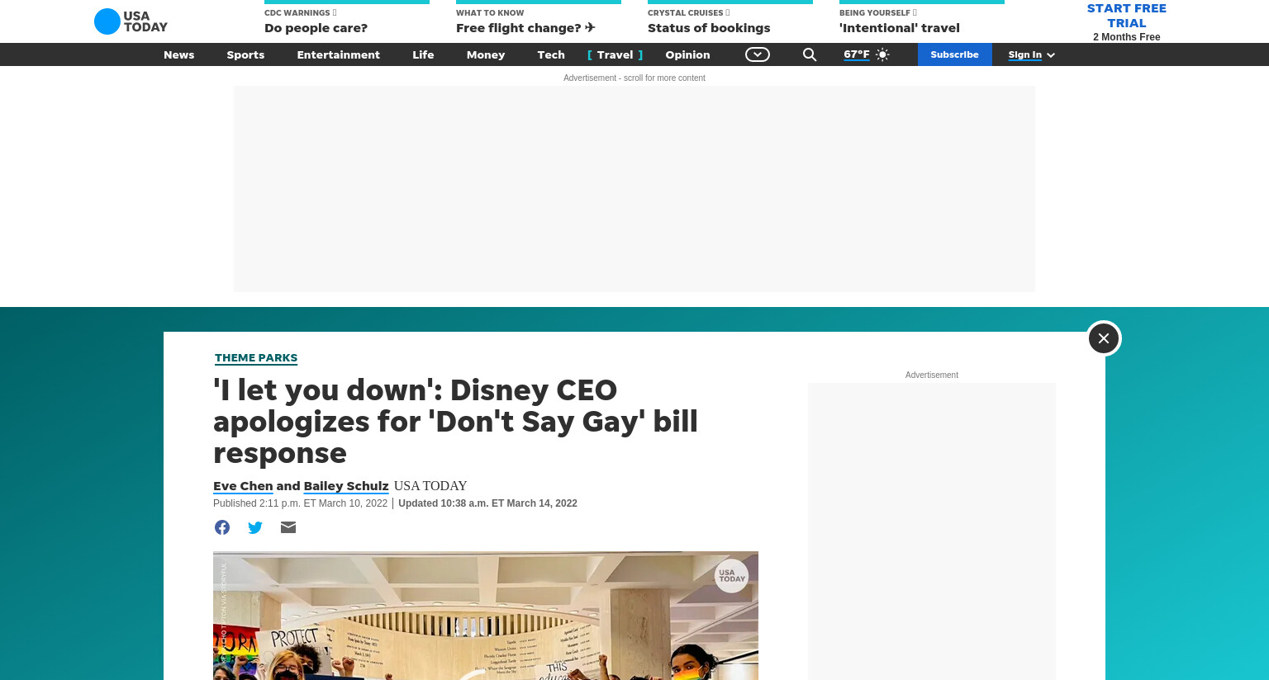Viewport: 1269px width, 680px height.
Task: Navigate to the Money section
Action: point(486,54)
